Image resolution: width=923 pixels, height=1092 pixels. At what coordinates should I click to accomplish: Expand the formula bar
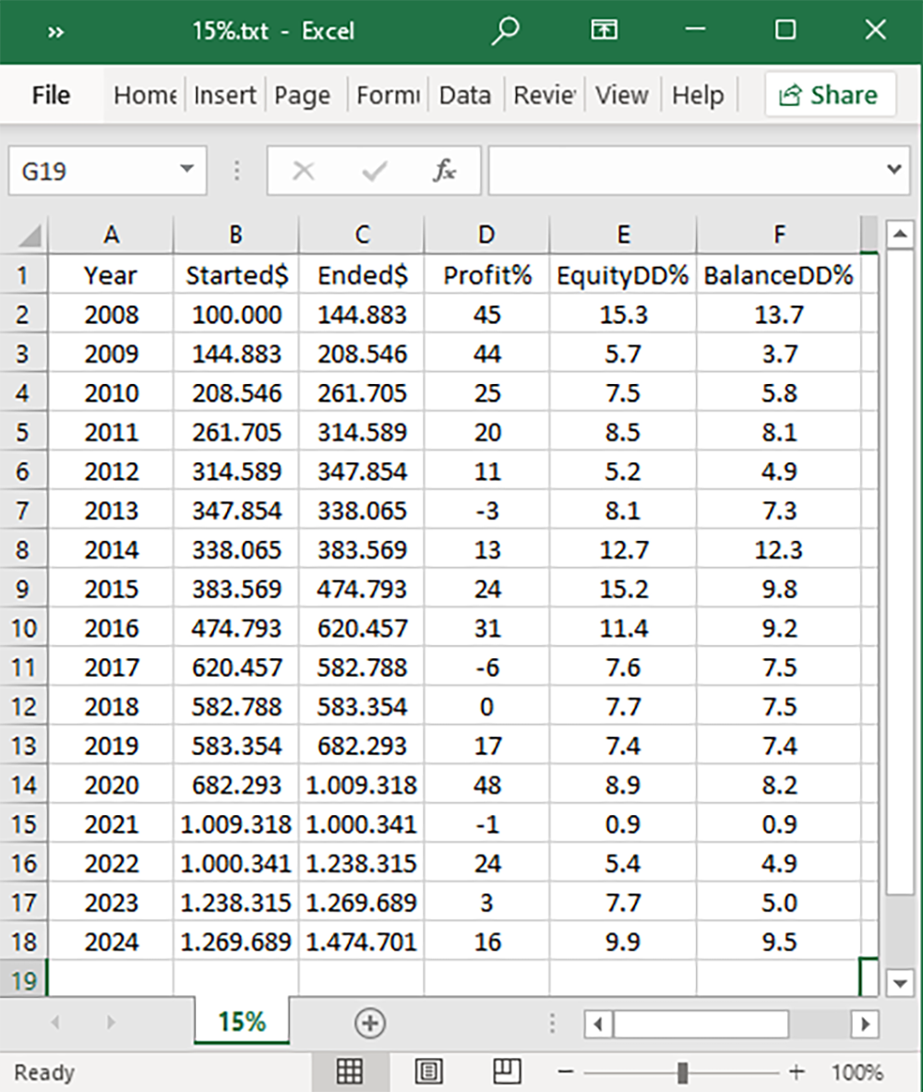tap(893, 170)
